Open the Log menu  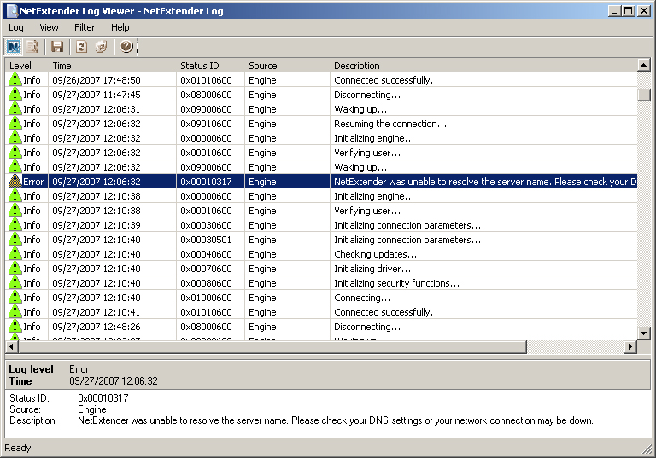click(16, 27)
